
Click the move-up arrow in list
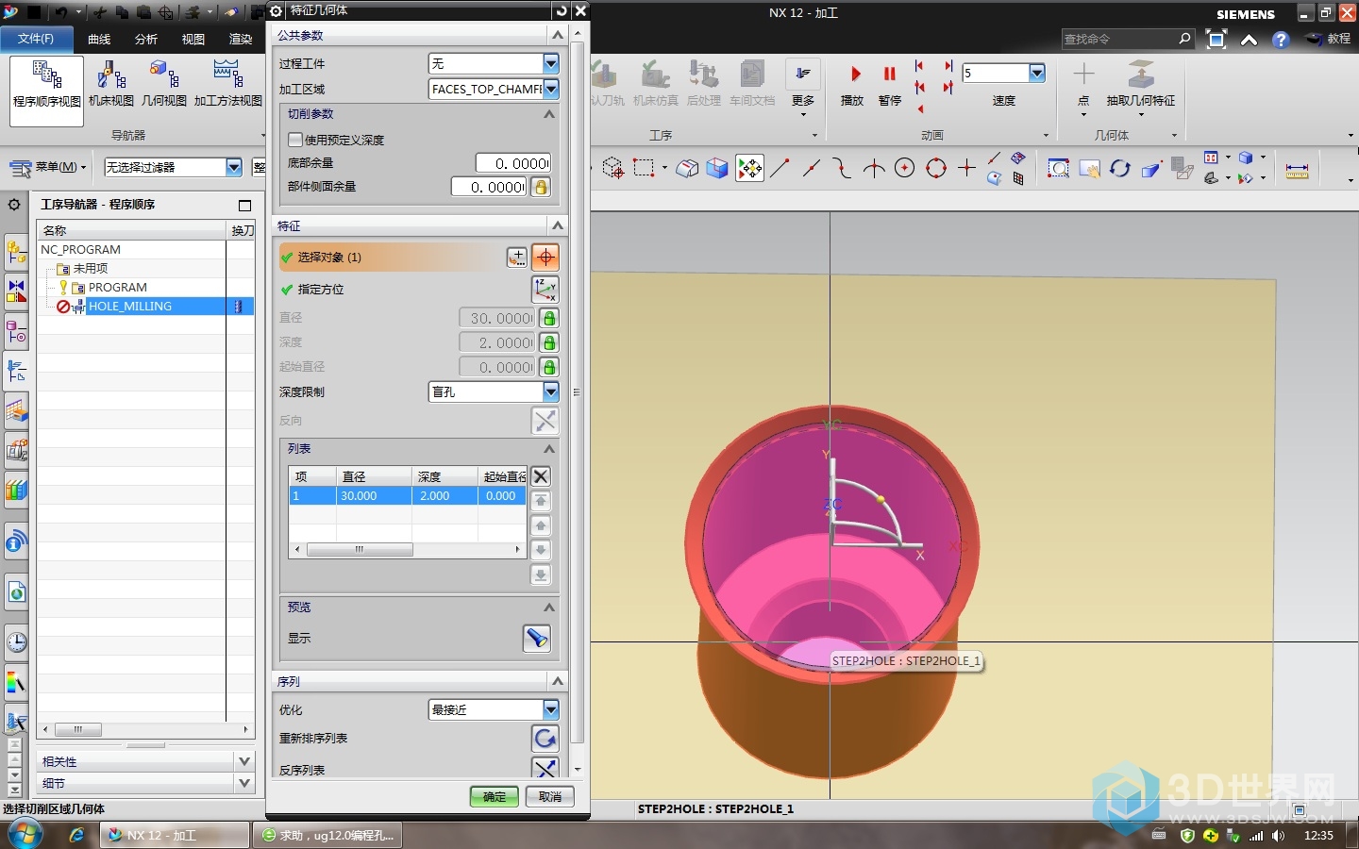[x=541, y=525]
